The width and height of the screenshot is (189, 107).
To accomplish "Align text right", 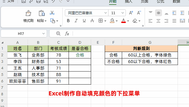I will 166,21.
